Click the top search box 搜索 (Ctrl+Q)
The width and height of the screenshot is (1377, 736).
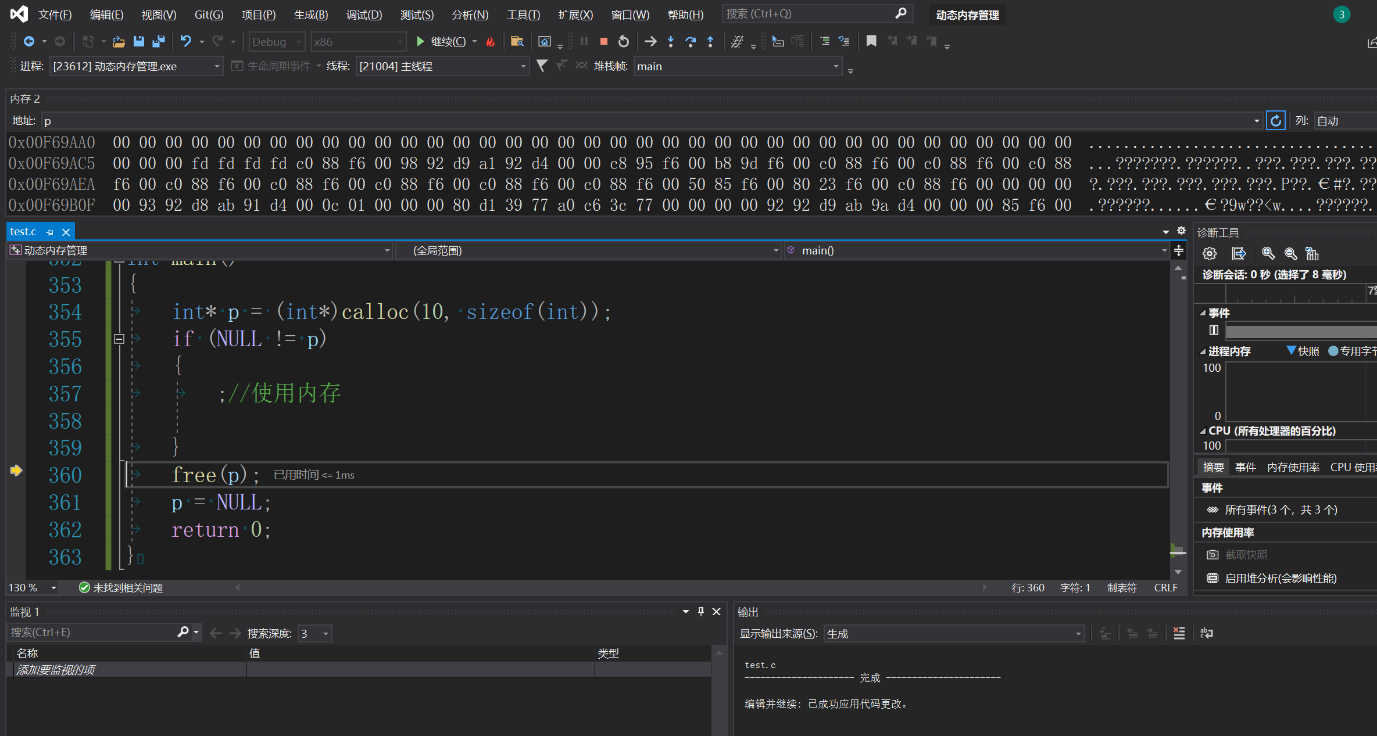[x=816, y=14]
